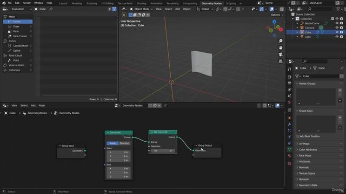
Task: Open the Render properties tab
Action: 290,77
